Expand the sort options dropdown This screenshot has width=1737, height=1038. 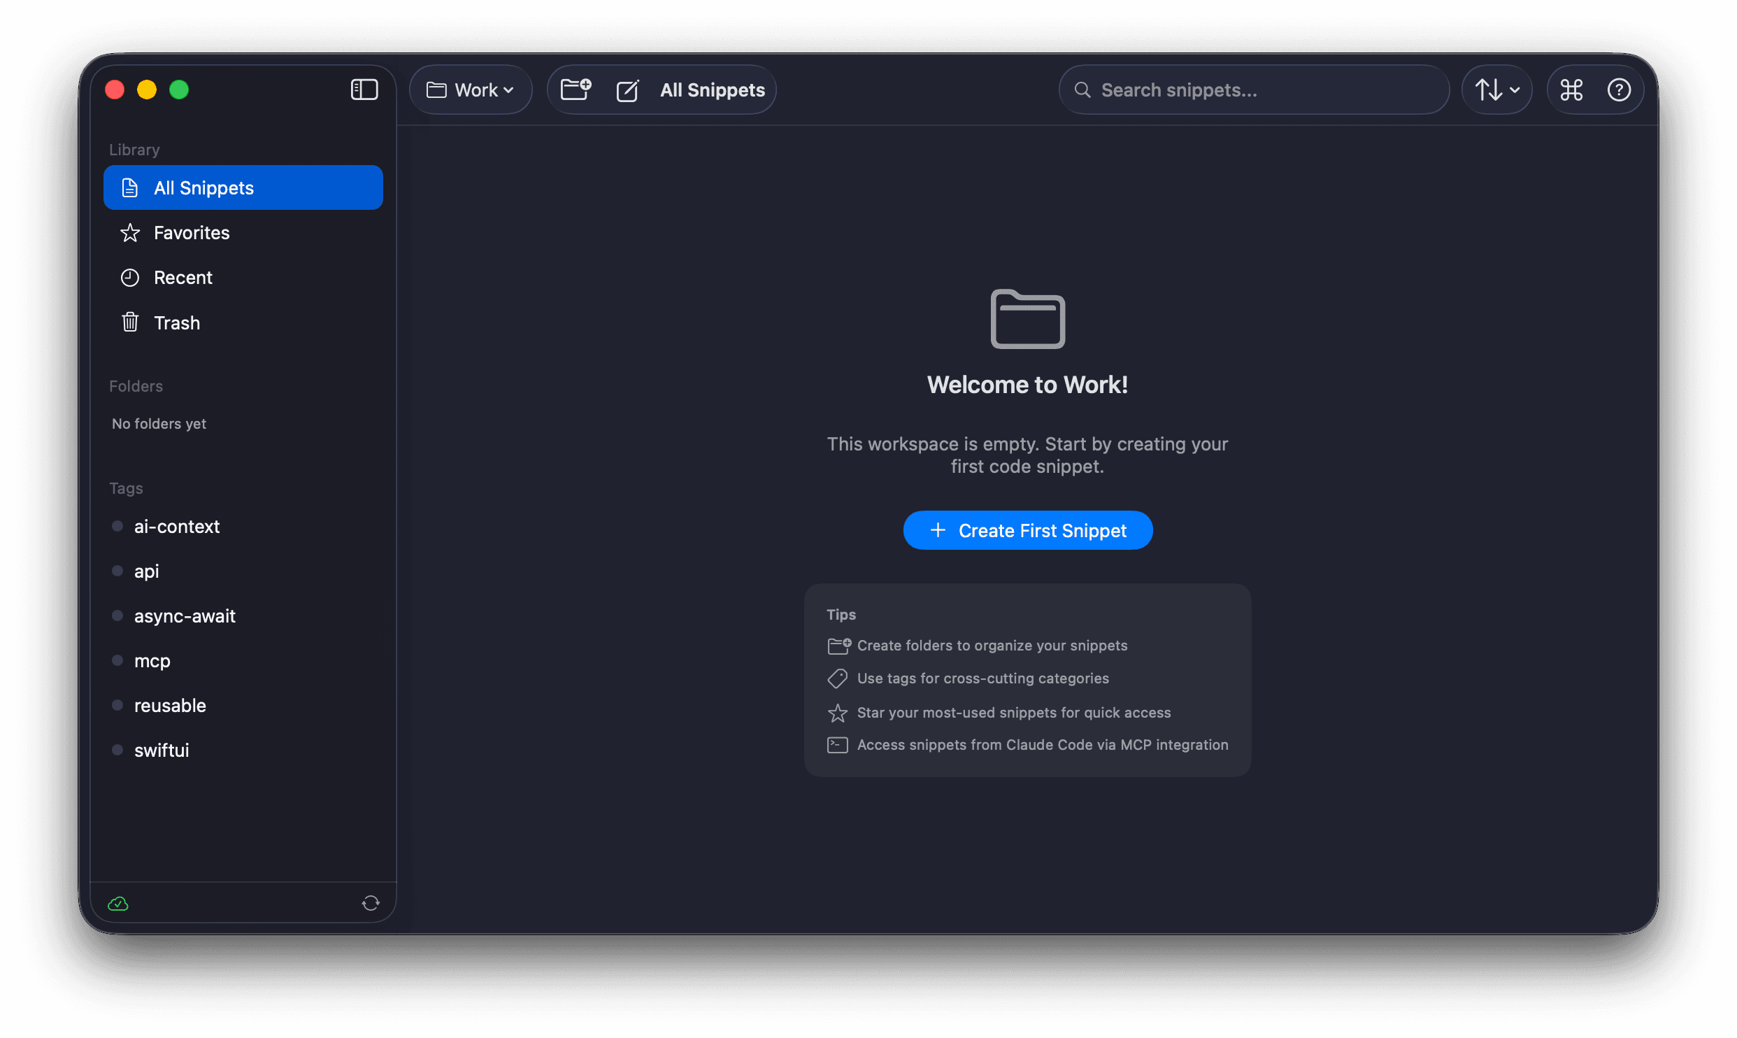tap(1496, 90)
